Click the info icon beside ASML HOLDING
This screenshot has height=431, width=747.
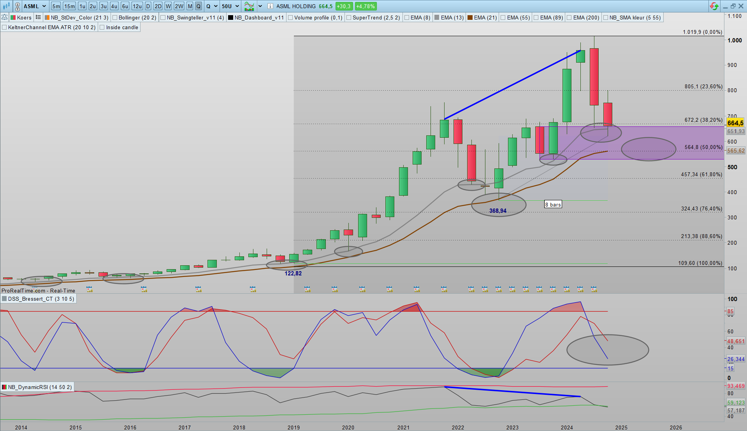tap(270, 6)
